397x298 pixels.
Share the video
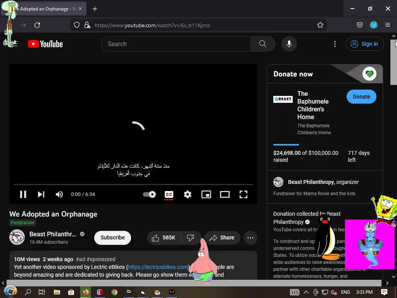tap(222, 238)
